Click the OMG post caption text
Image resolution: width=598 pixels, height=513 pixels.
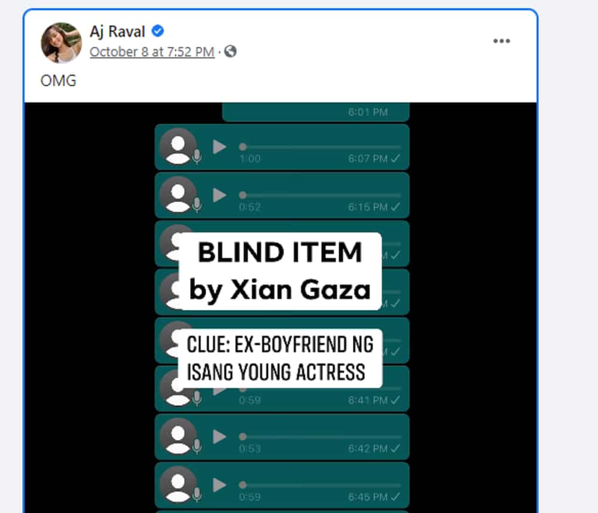click(59, 81)
